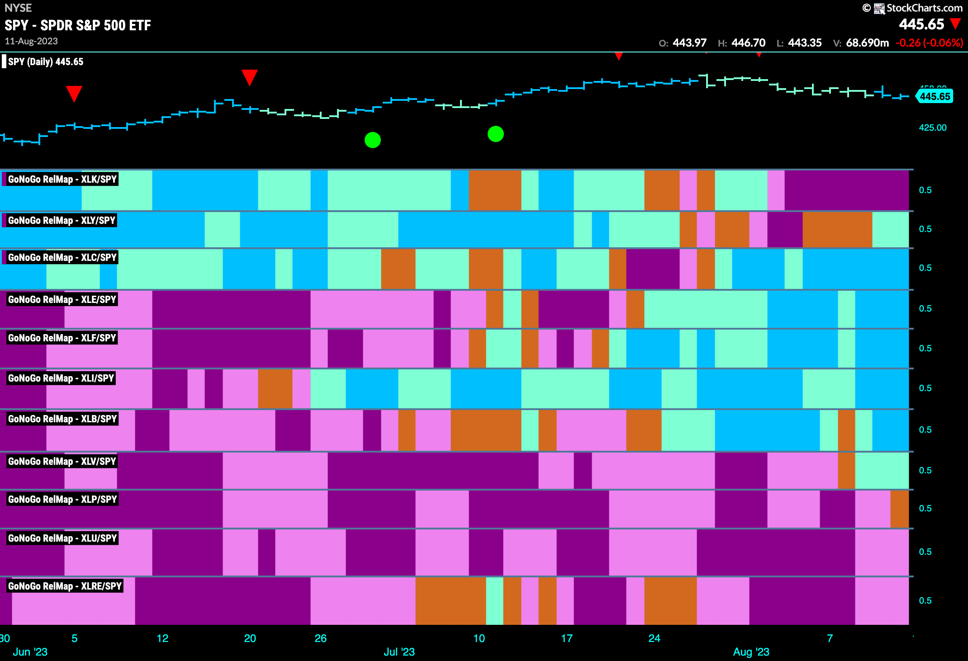
Task: Click the high value 446.70
Action: click(x=749, y=43)
